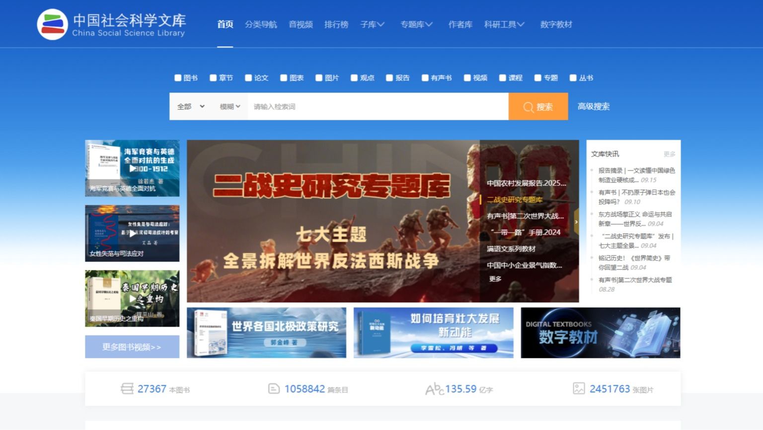Open the 全部 search scope dropdown
This screenshot has height=430, width=763.
[x=191, y=106]
